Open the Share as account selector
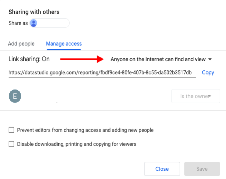Screen dimensions: 226x179 pos(50,23)
